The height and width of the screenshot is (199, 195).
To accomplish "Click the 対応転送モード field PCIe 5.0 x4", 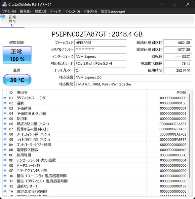I will pos(100,63).
